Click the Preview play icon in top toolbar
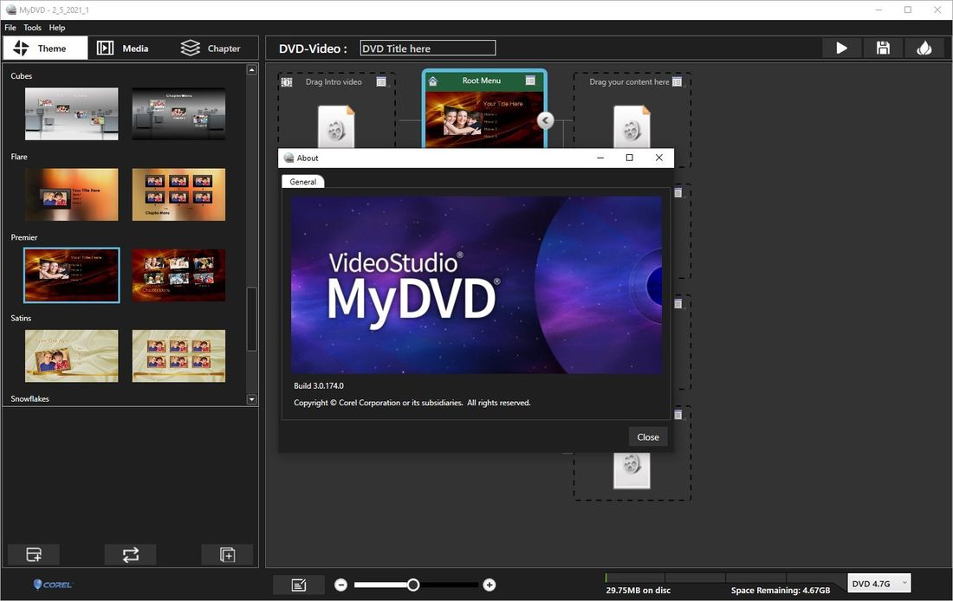The height and width of the screenshot is (601, 953). (x=842, y=48)
